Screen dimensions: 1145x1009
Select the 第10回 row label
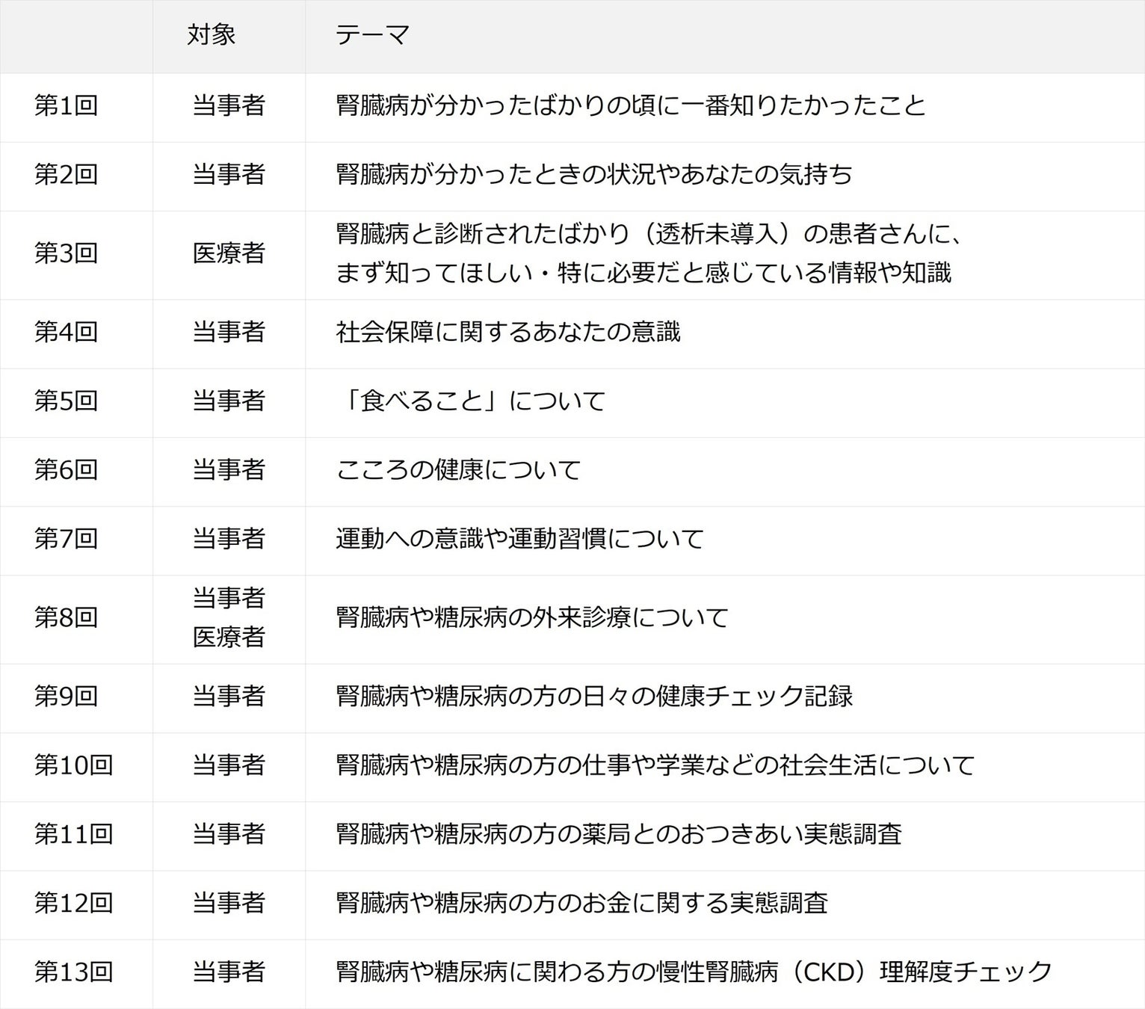73,765
